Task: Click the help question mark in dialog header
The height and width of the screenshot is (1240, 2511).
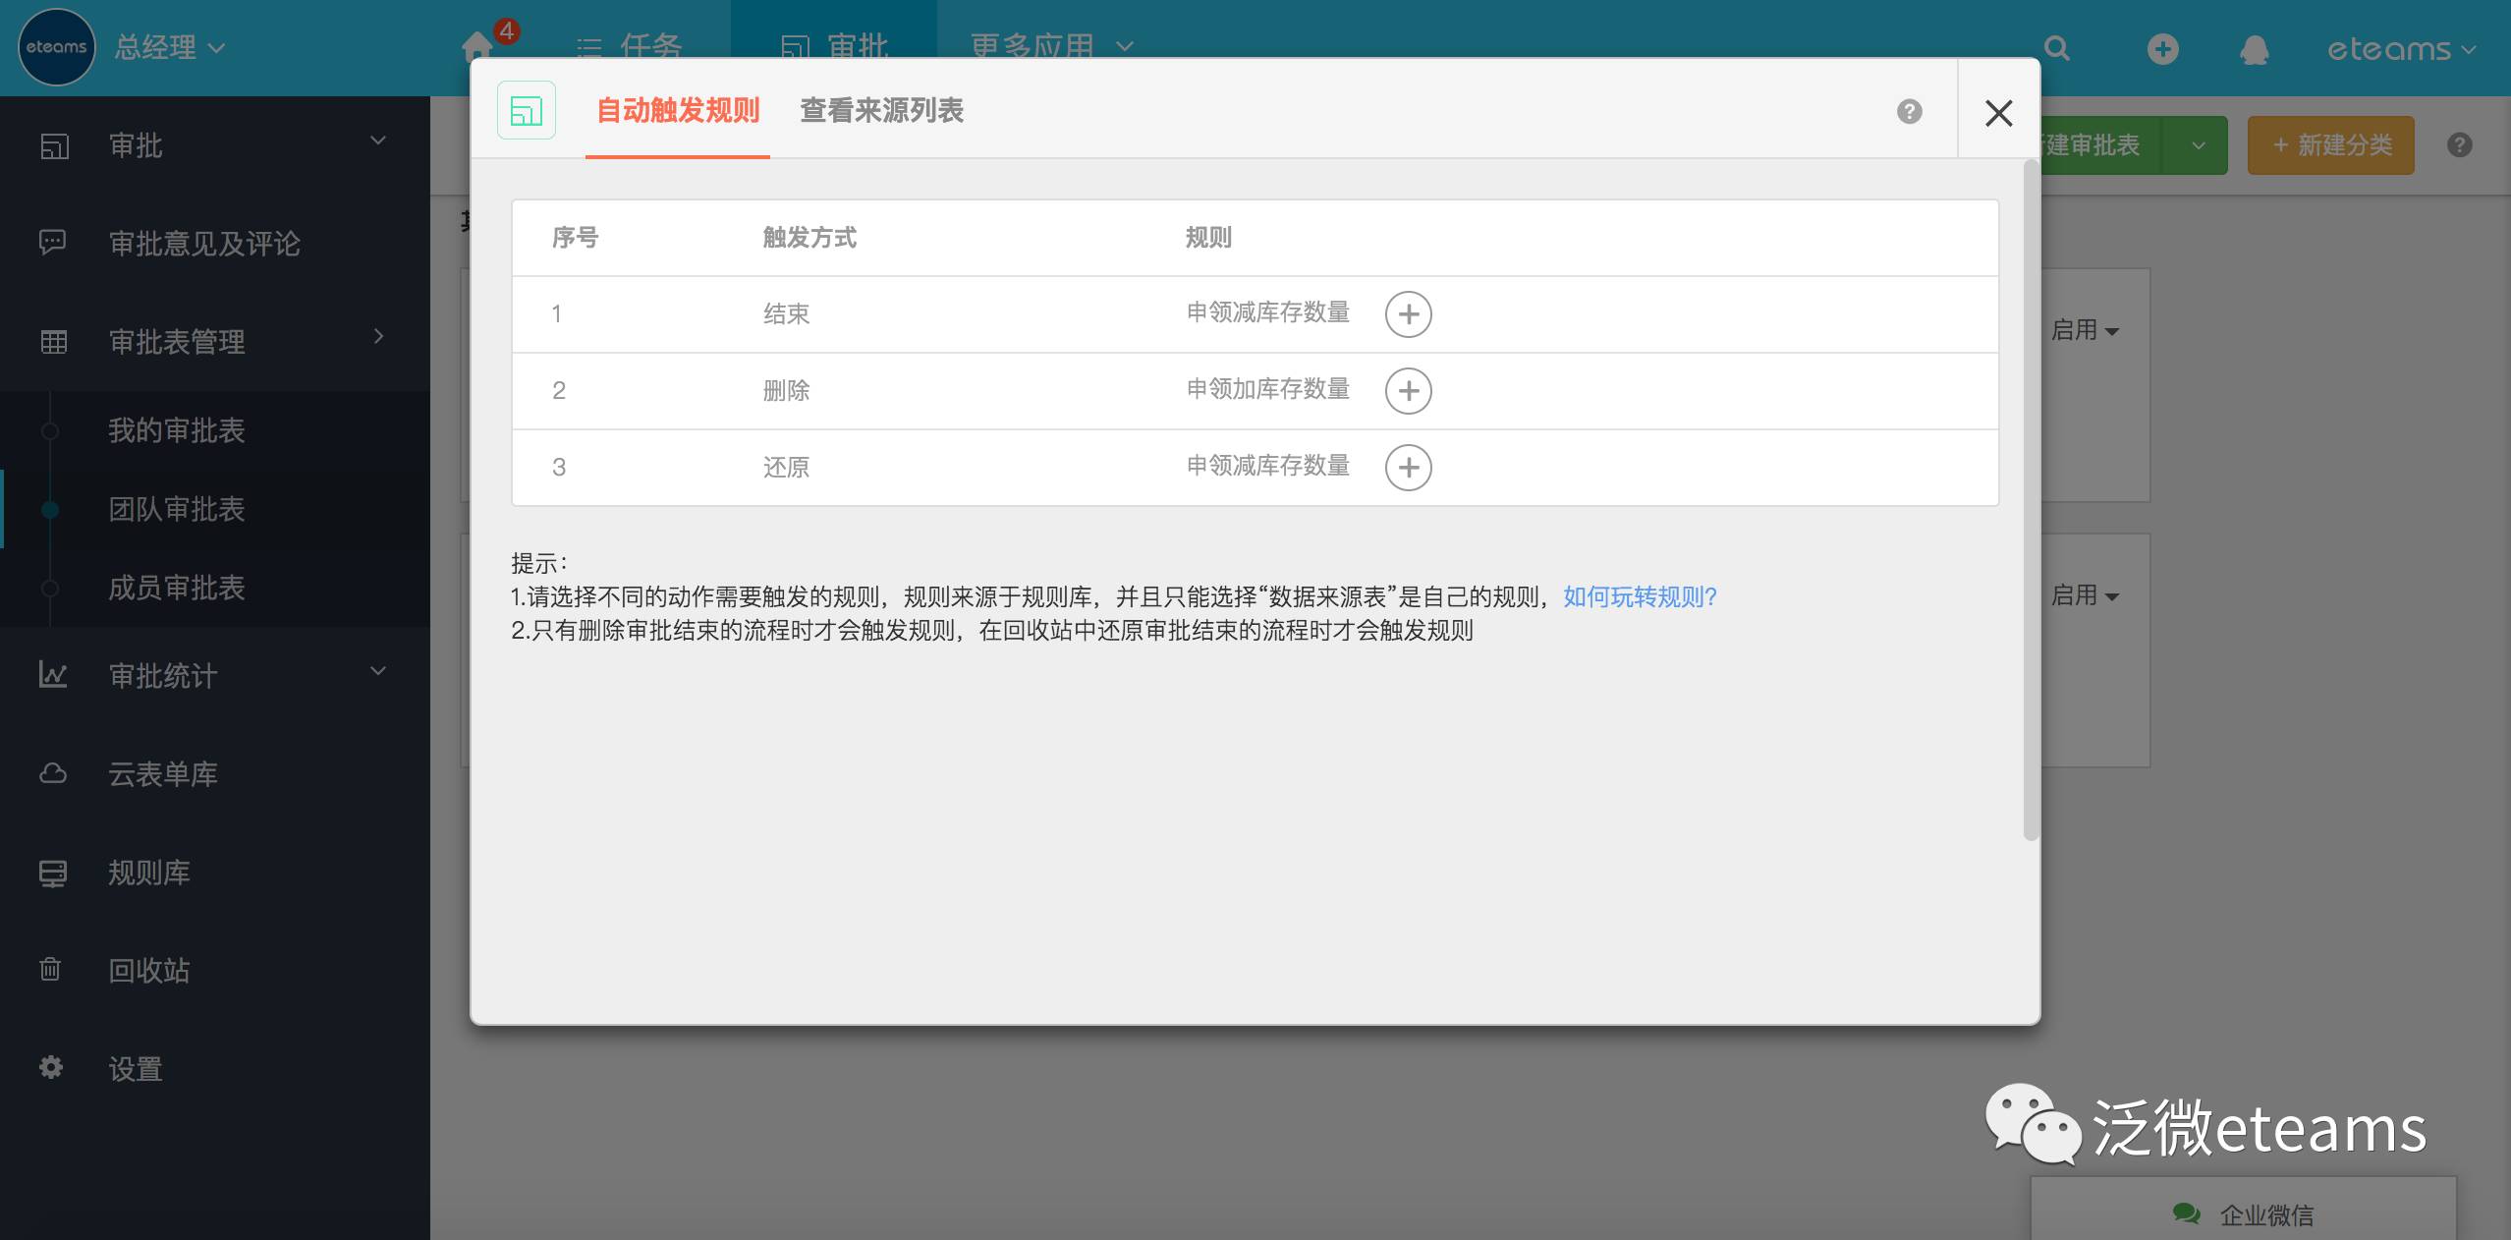Action: 1909,112
